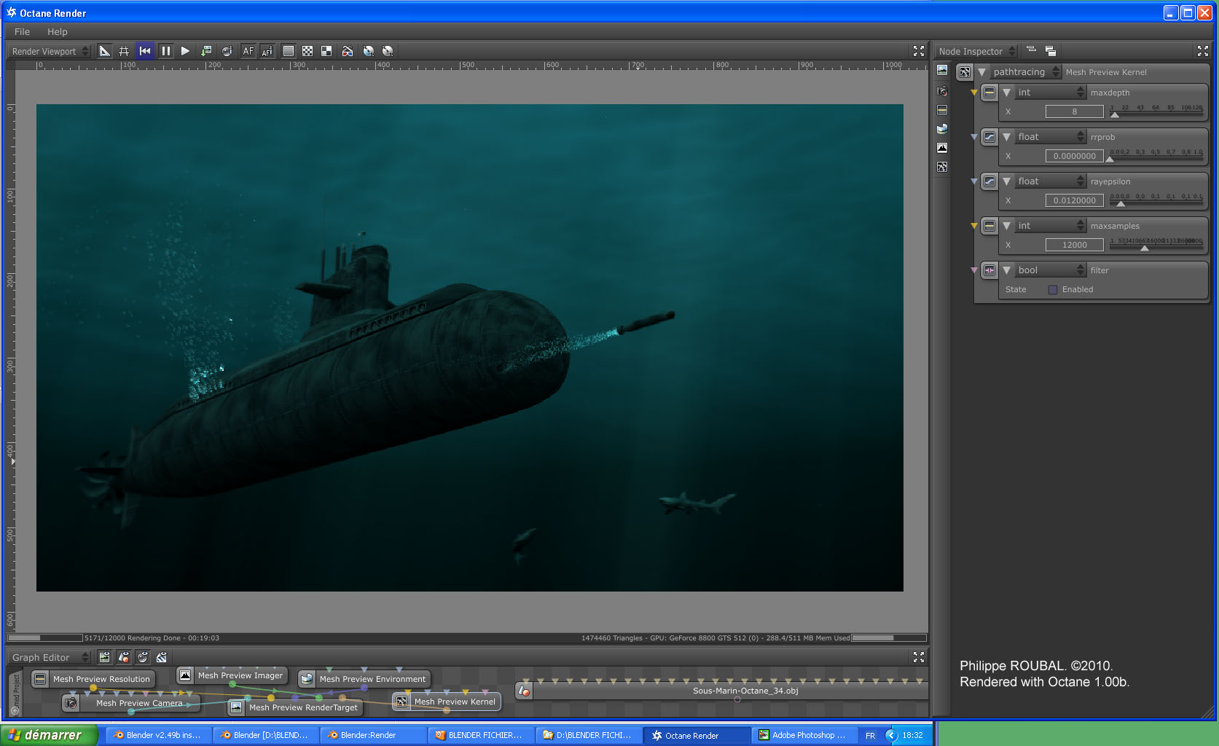Open the Help menu
The image size is (1219, 746).
click(x=57, y=32)
